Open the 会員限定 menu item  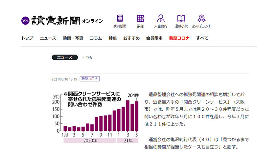(x=154, y=38)
